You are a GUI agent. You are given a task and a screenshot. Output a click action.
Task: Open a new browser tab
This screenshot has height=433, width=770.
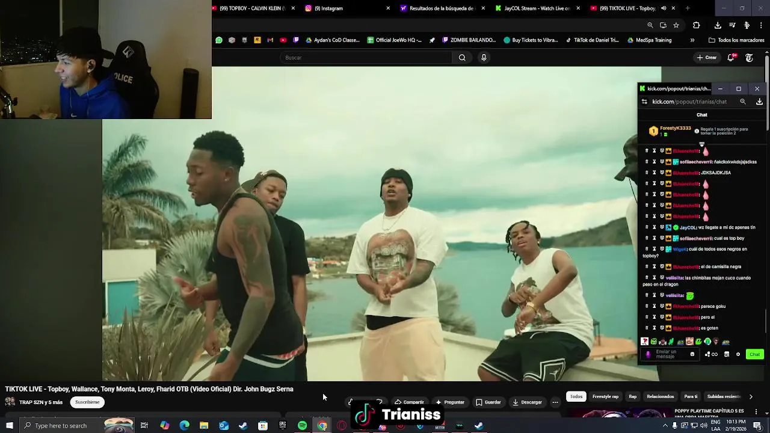pos(688,8)
